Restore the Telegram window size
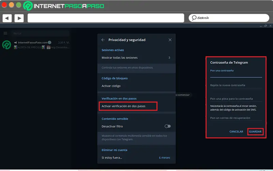The height and width of the screenshot is (171, 273). point(265,26)
